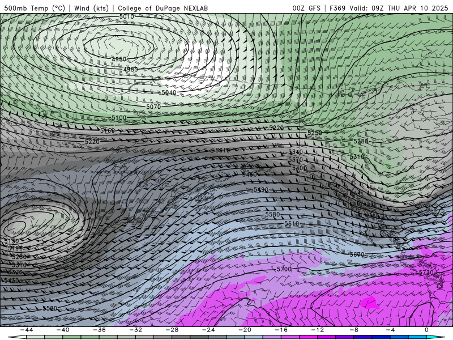Click the 5040 contour label
The height and width of the screenshot is (340, 453).
point(169,93)
